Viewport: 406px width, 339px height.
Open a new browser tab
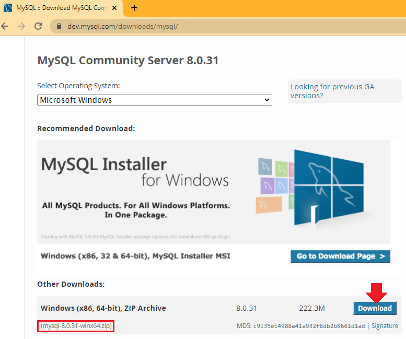[x=134, y=8]
